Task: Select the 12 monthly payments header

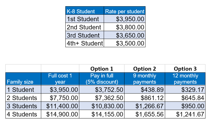Action: pos(185,79)
